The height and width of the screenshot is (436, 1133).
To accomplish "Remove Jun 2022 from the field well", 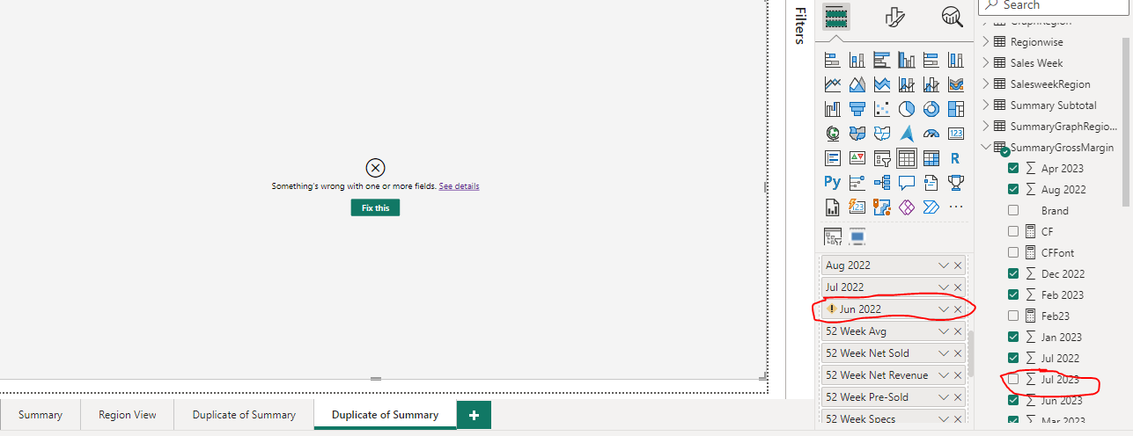I will point(958,309).
